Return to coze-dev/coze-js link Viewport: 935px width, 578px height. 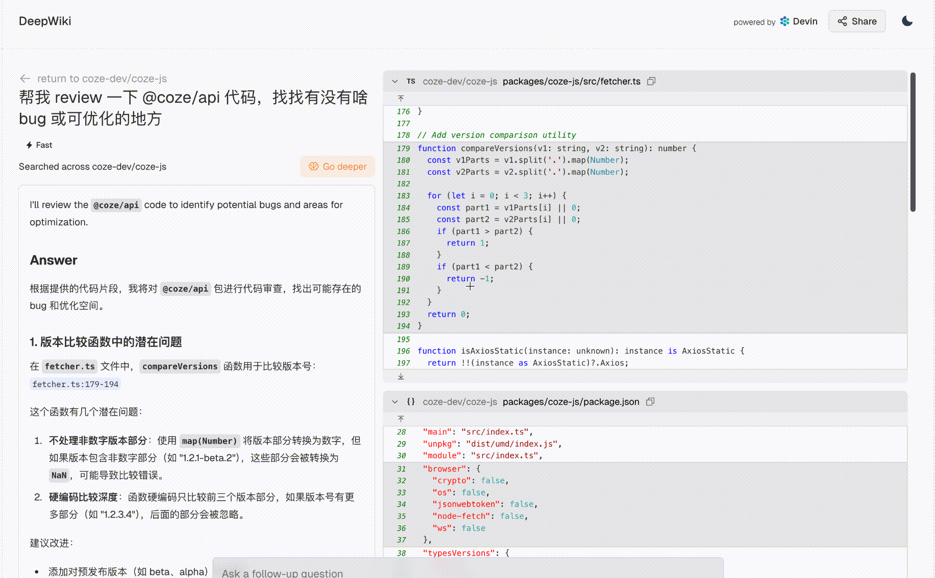coord(102,79)
